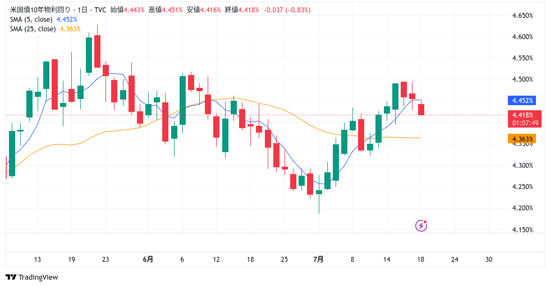Click the 13 date axis label

click(37, 260)
